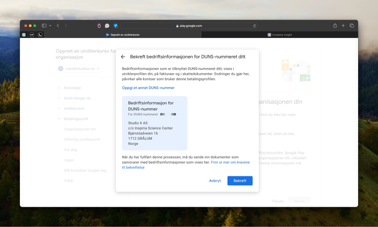Go back with Safari's back arrow
This screenshot has height=227, width=378.
(x=58, y=26)
